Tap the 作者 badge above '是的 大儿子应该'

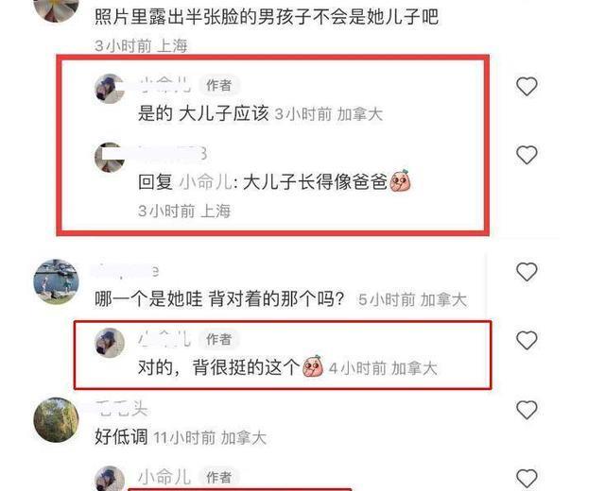click(x=218, y=85)
